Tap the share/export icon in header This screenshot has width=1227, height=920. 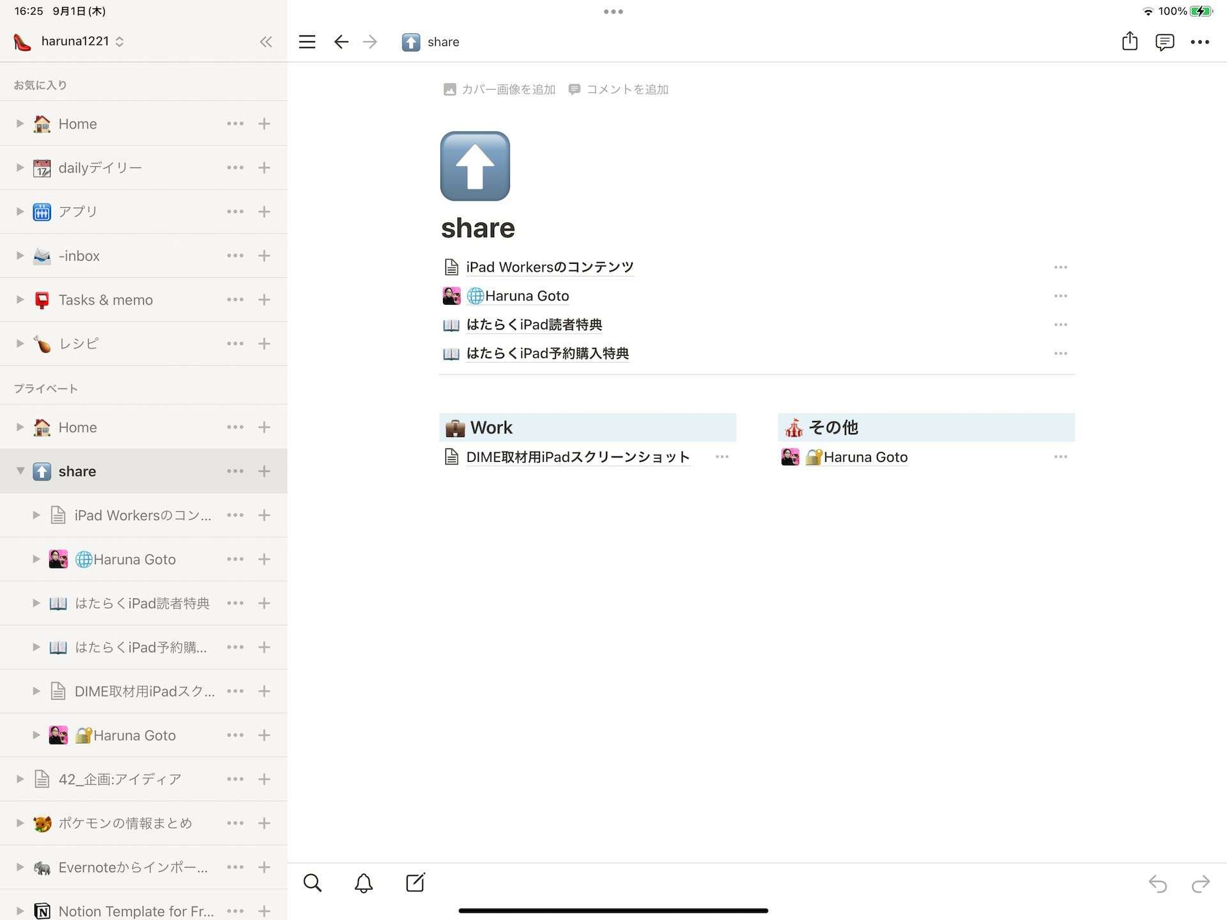(1129, 42)
